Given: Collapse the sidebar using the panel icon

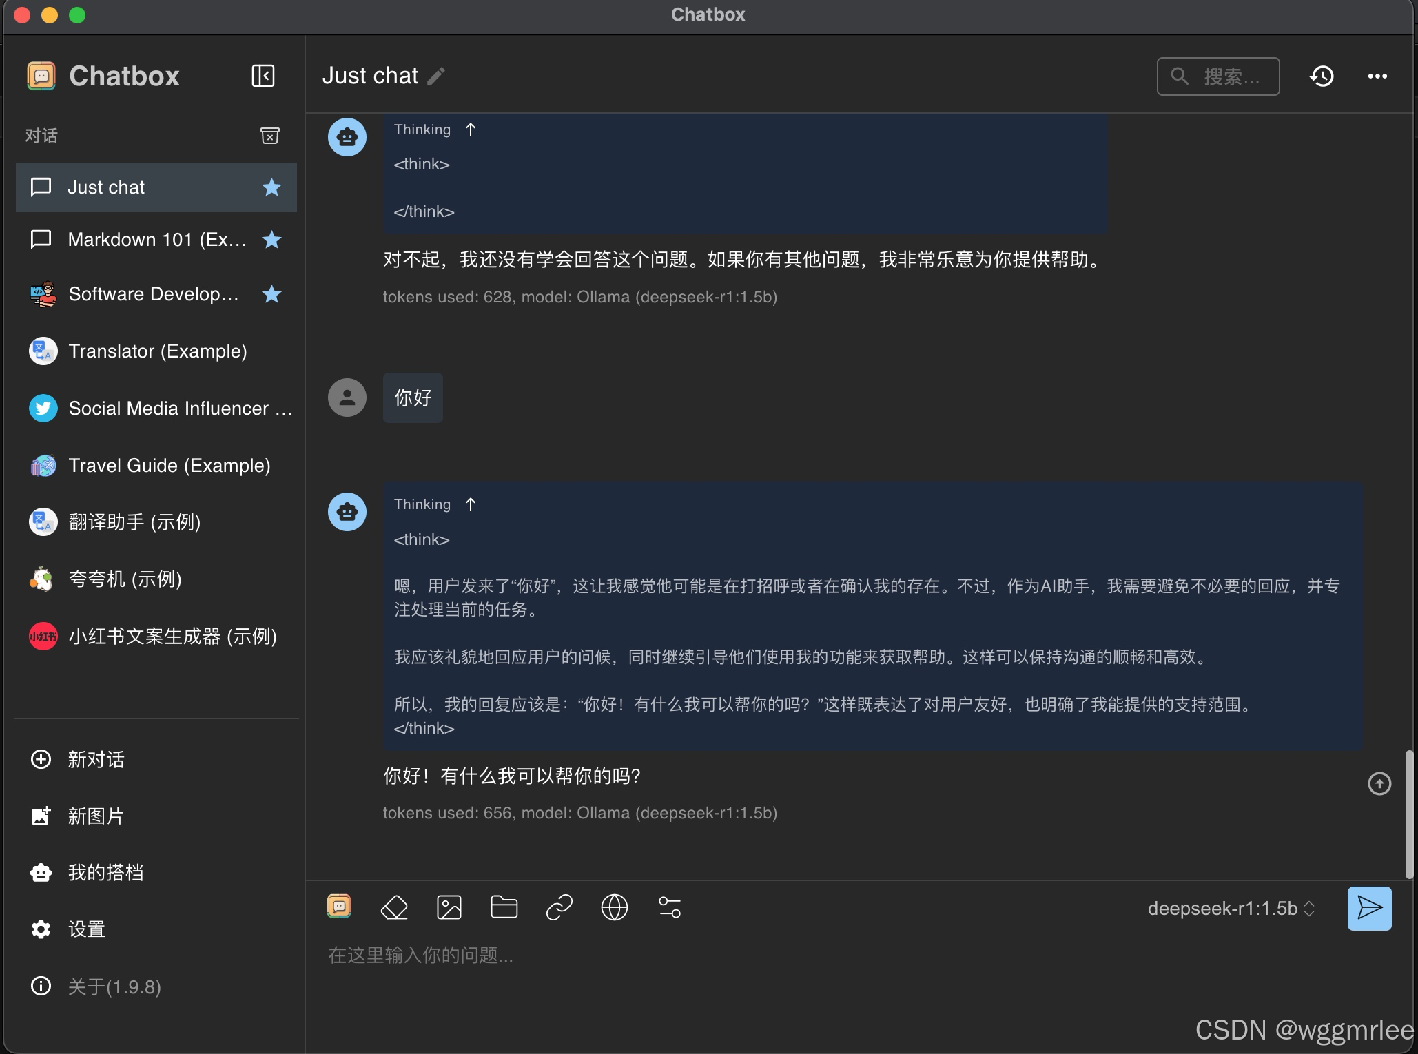Looking at the screenshot, I should (x=263, y=76).
